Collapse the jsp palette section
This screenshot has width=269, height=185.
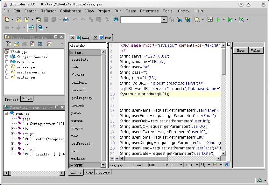coord(72,52)
